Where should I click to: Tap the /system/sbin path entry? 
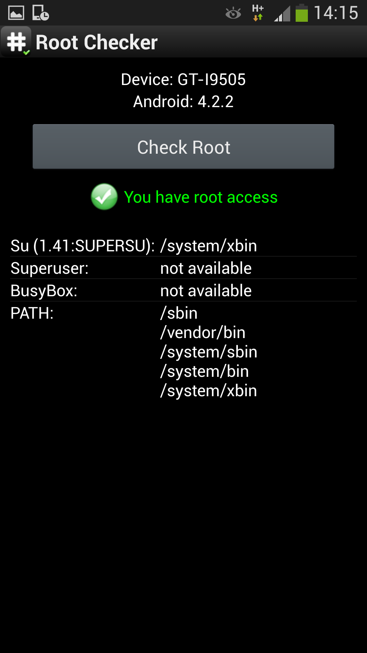pyautogui.click(x=209, y=352)
